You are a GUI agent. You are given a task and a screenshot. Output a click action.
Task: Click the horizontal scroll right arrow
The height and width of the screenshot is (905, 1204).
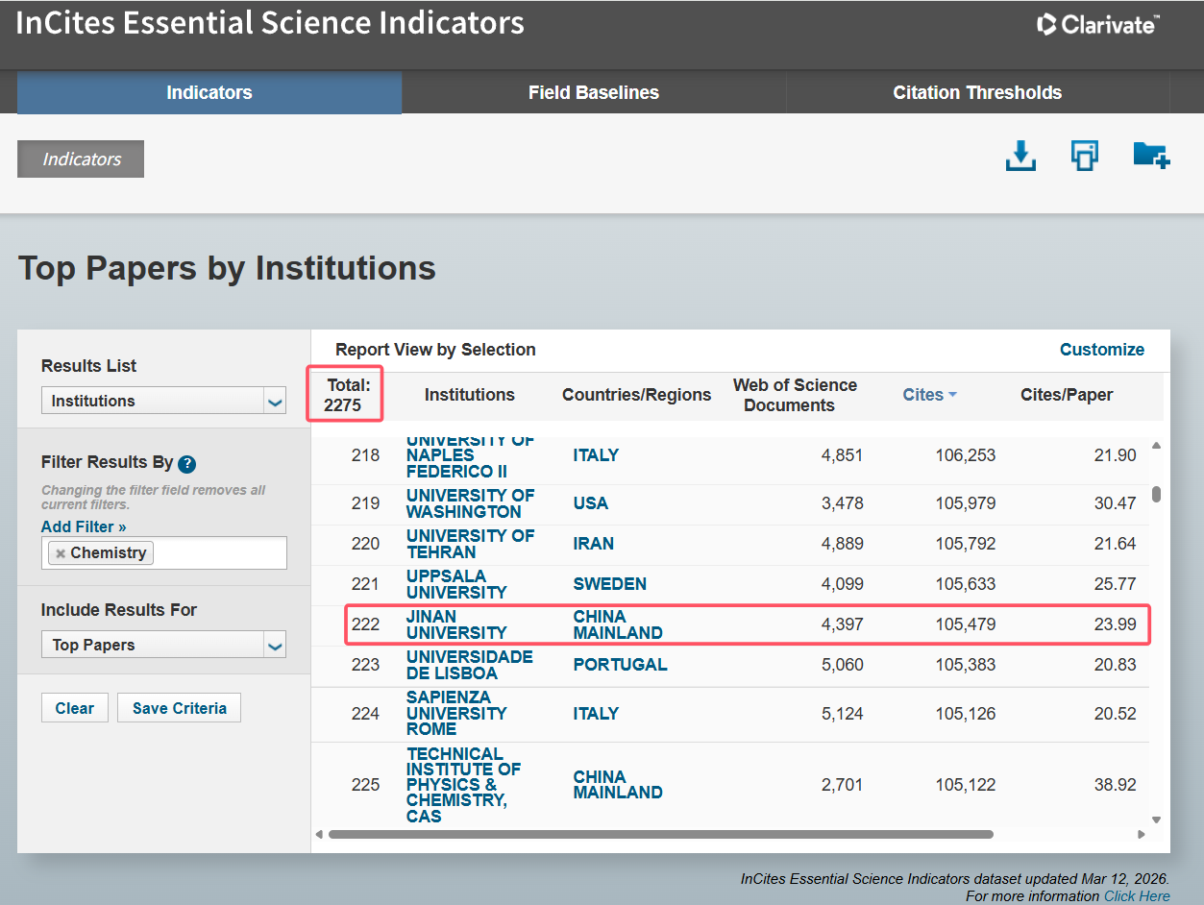1142,835
